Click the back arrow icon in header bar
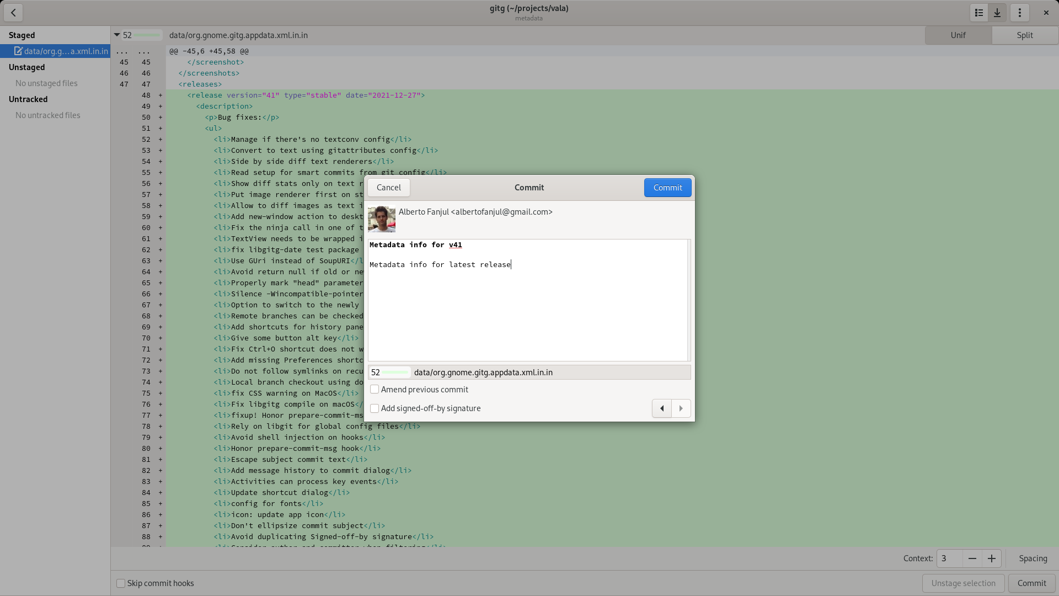The height and width of the screenshot is (596, 1059). point(13,12)
